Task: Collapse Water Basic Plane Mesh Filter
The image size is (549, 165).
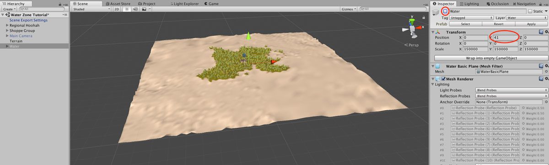Action: [433, 66]
